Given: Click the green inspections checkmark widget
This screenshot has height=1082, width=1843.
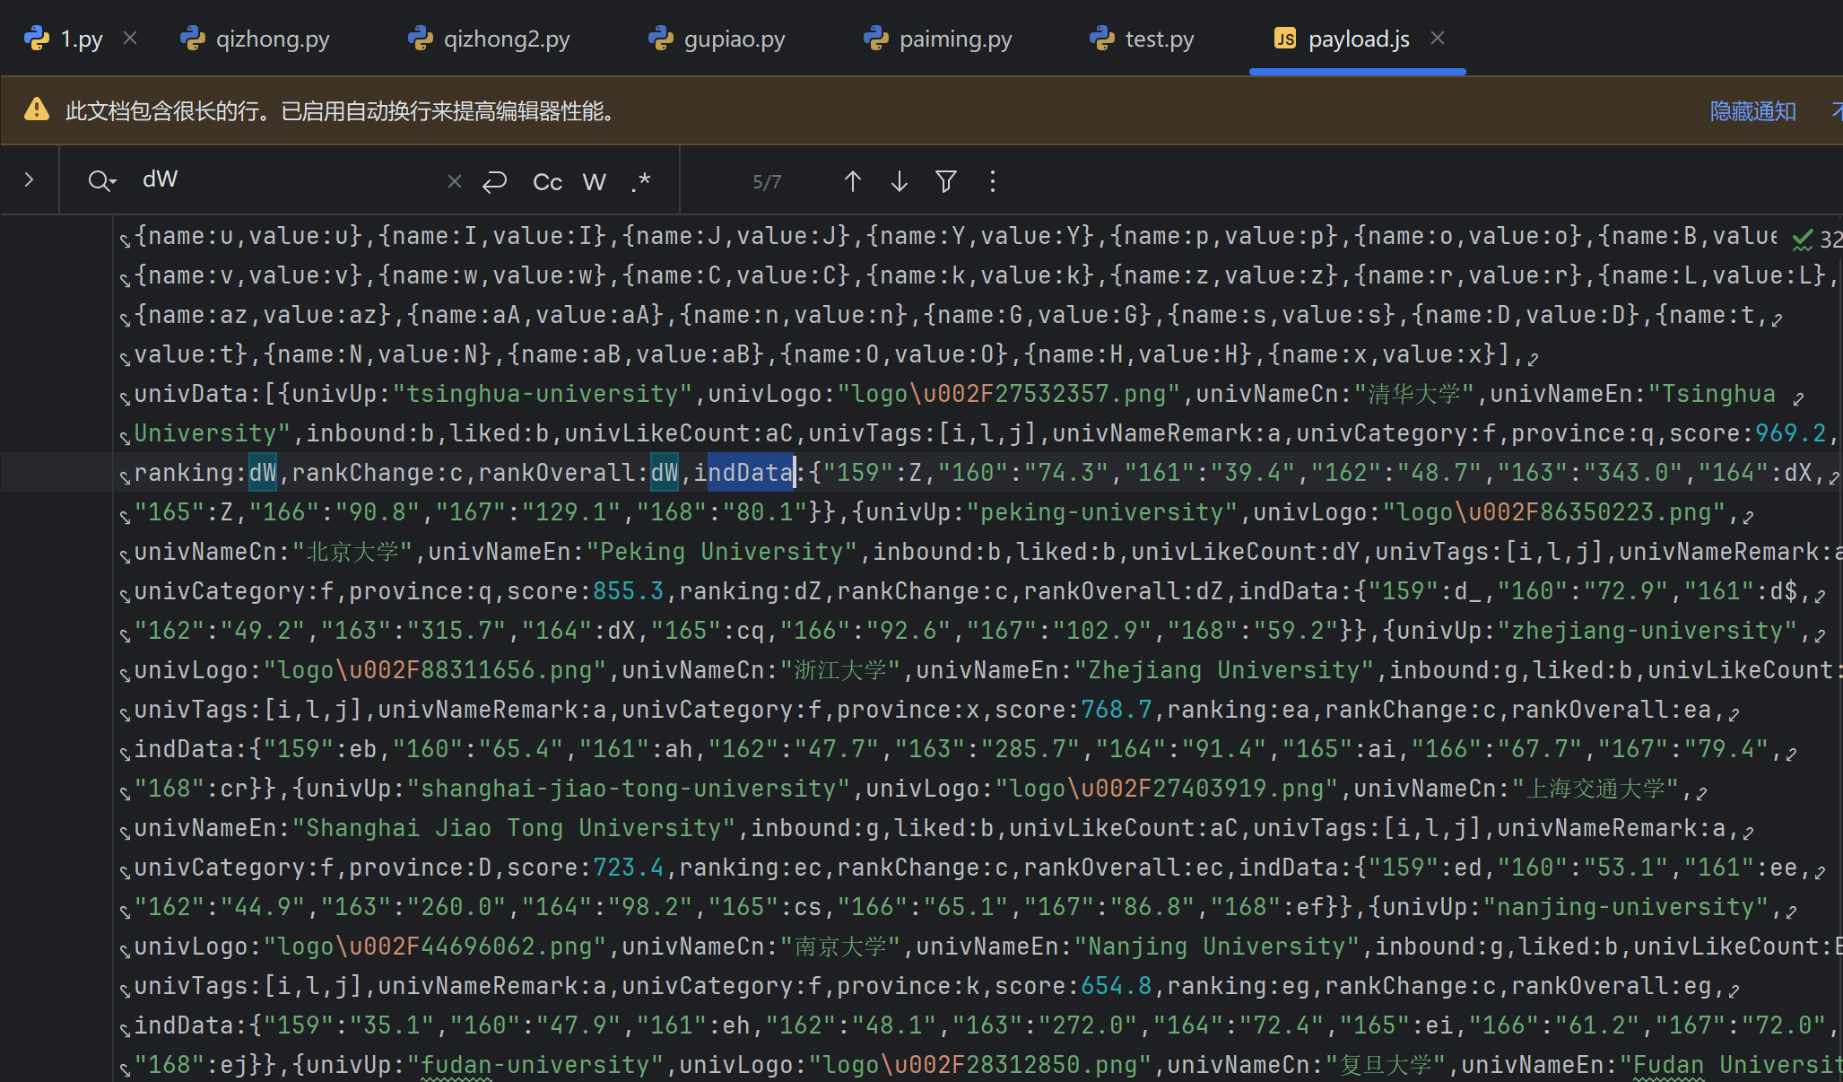Looking at the screenshot, I should pos(1801,240).
